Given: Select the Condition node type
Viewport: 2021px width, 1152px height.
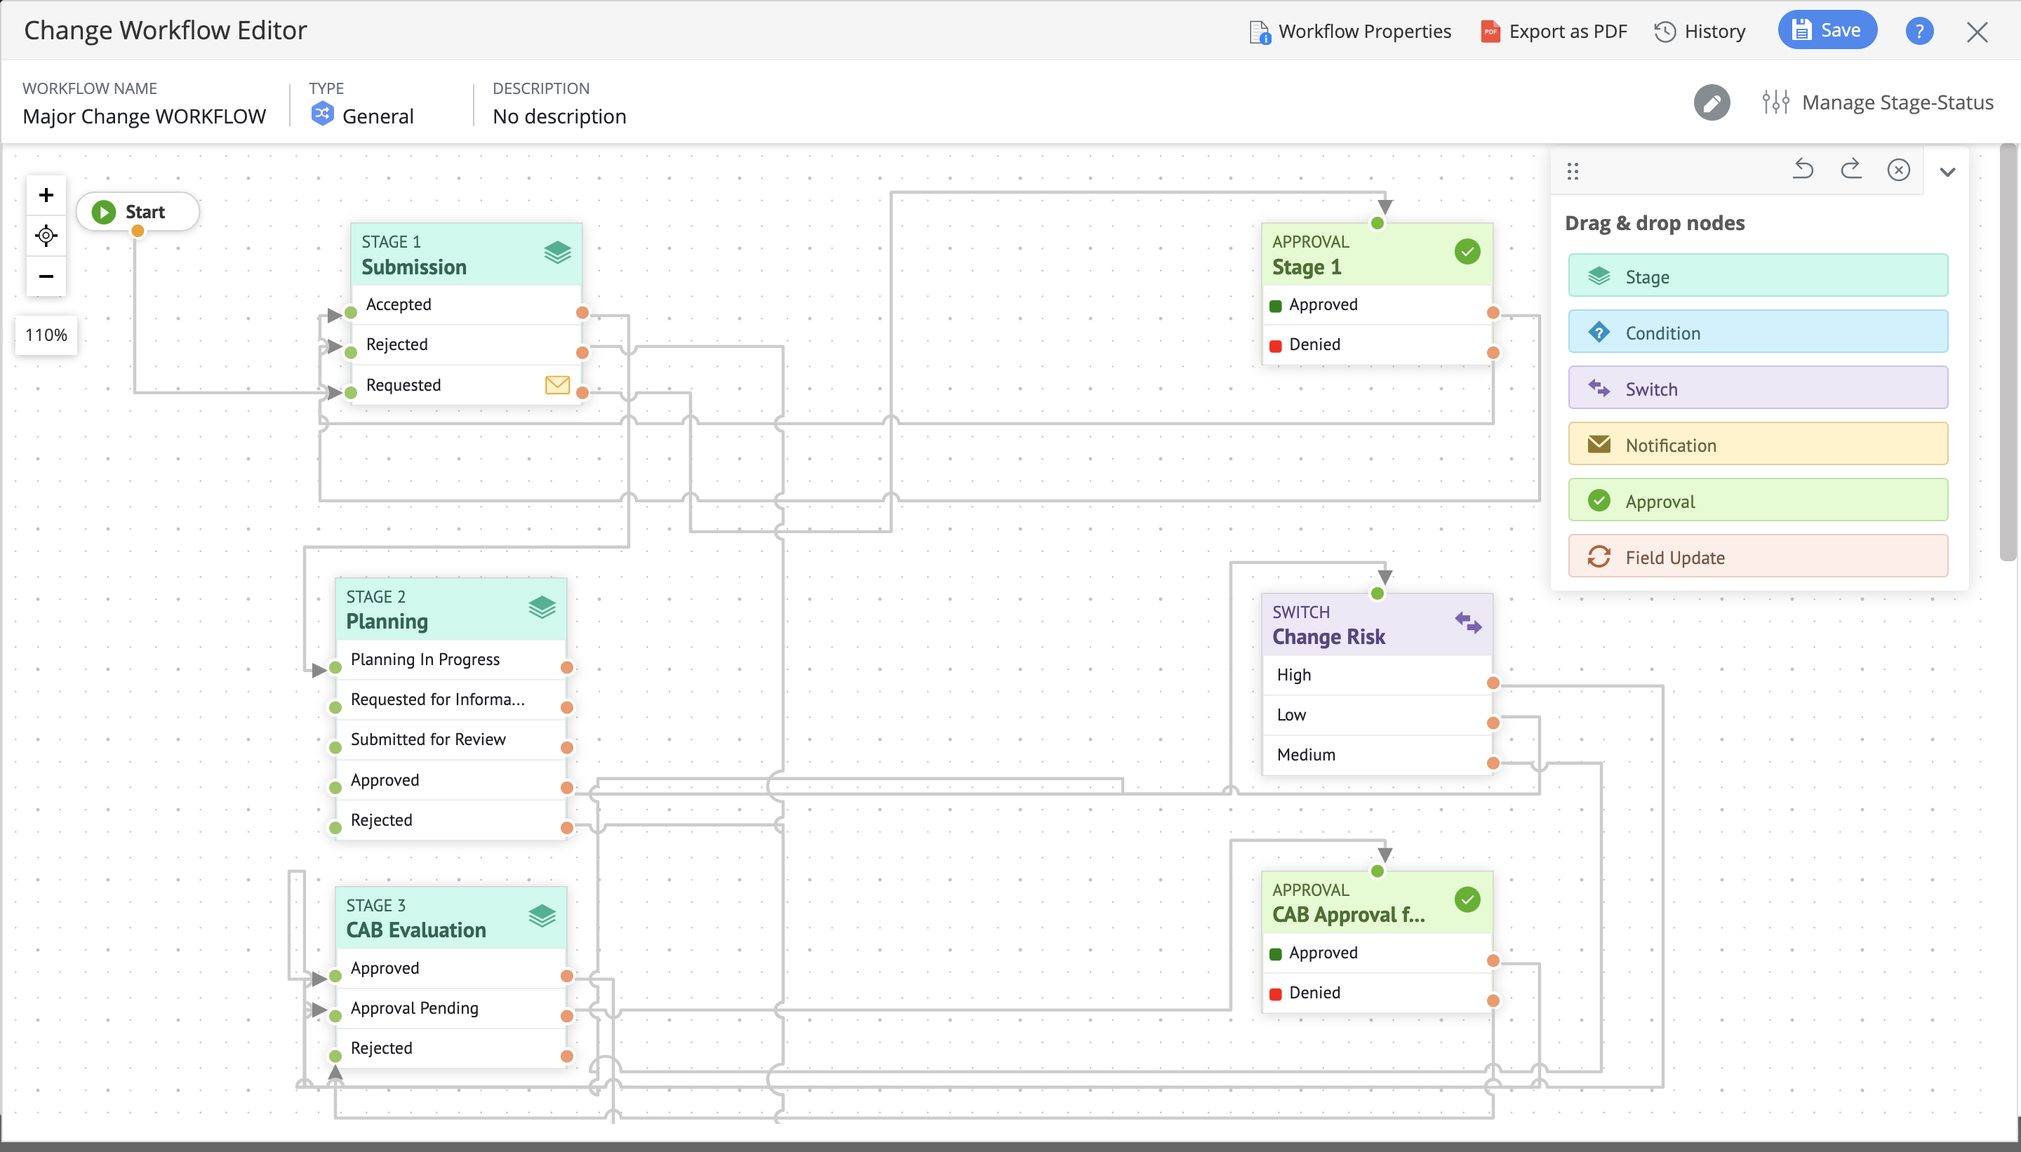Looking at the screenshot, I should (1757, 333).
